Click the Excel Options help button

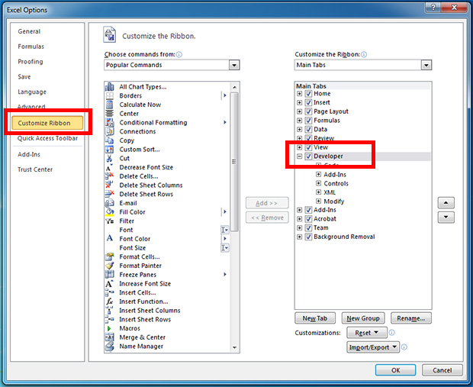point(433,7)
